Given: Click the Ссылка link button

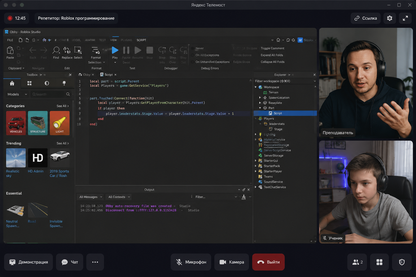Looking at the screenshot, I should 366,18.
